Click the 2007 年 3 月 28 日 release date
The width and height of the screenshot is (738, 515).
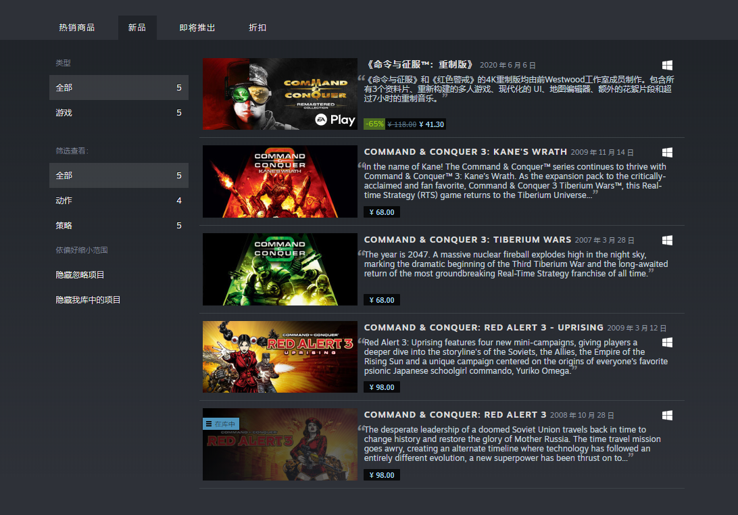click(605, 240)
